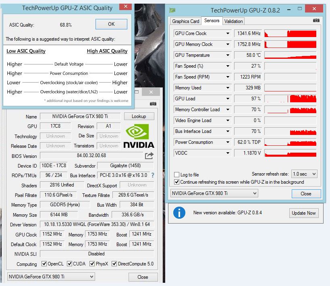Click Close button in Sensors window

click(306, 194)
